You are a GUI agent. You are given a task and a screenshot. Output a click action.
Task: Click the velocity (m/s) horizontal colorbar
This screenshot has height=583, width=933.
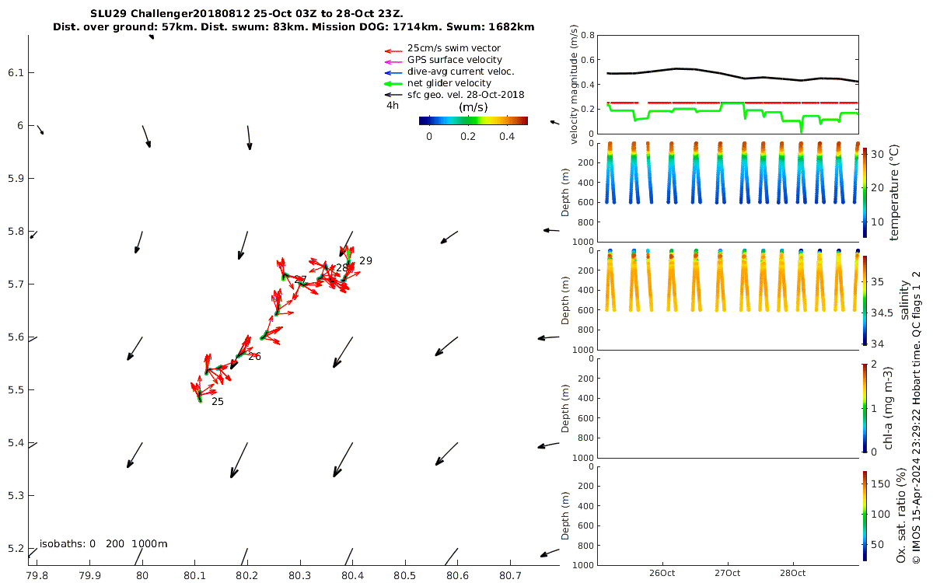tap(473, 120)
